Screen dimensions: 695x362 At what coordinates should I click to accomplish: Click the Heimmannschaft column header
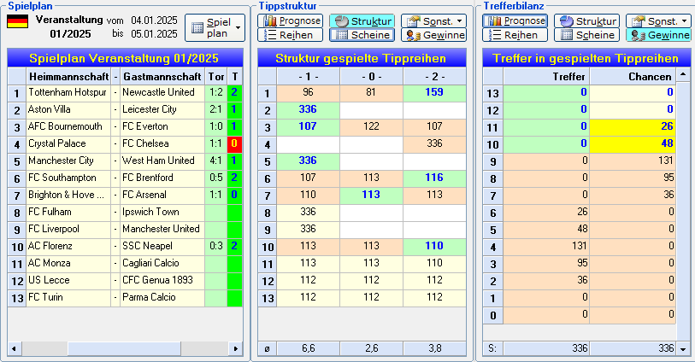coord(68,77)
